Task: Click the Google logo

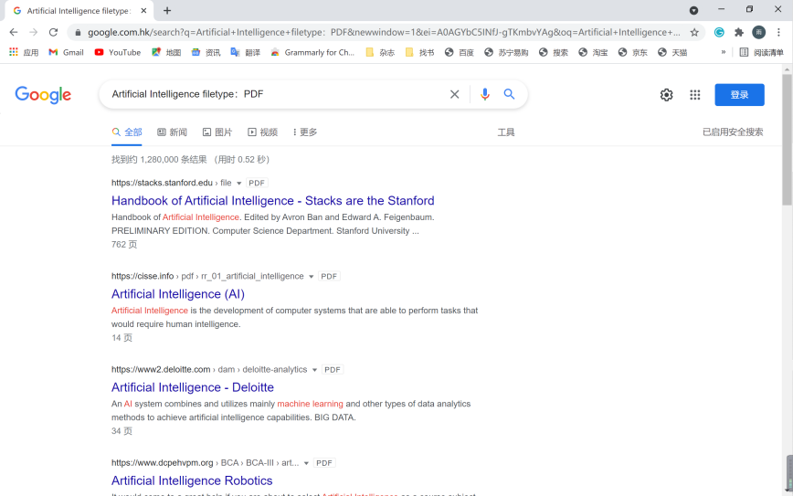Action: pos(43,95)
